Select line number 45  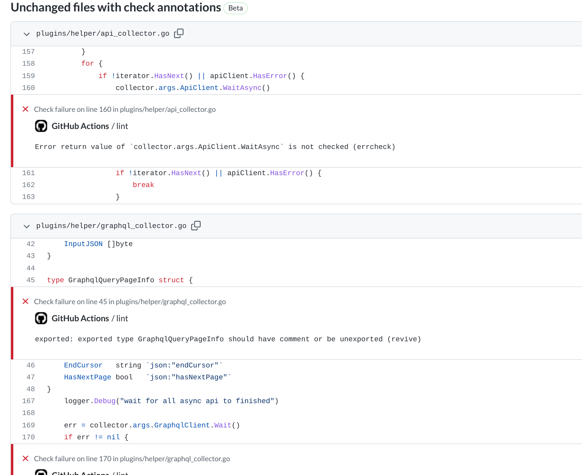pos(30,280)
